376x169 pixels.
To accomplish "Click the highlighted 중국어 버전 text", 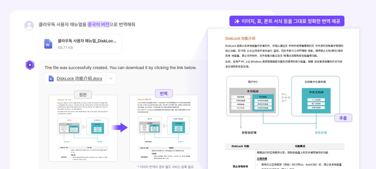I will pos(98,24).
